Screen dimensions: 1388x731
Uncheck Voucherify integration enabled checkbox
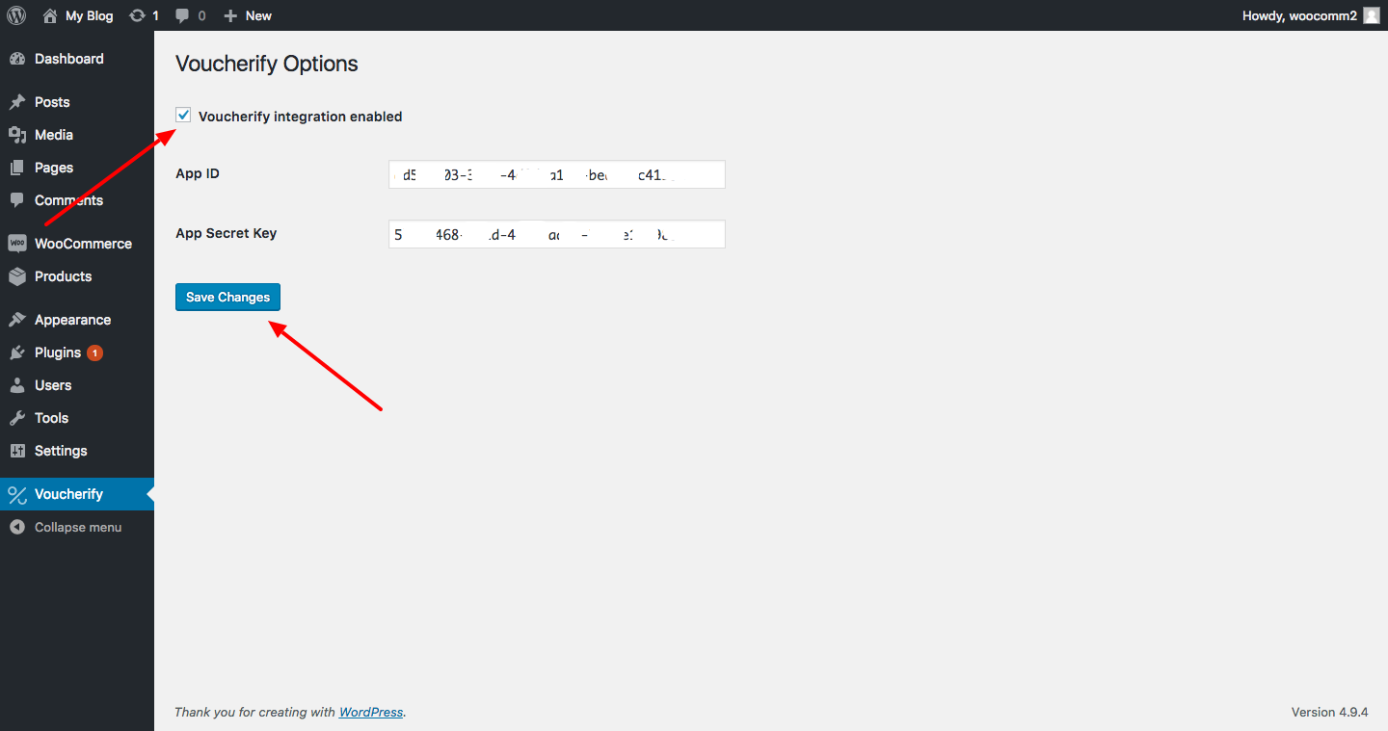(183, 116)
